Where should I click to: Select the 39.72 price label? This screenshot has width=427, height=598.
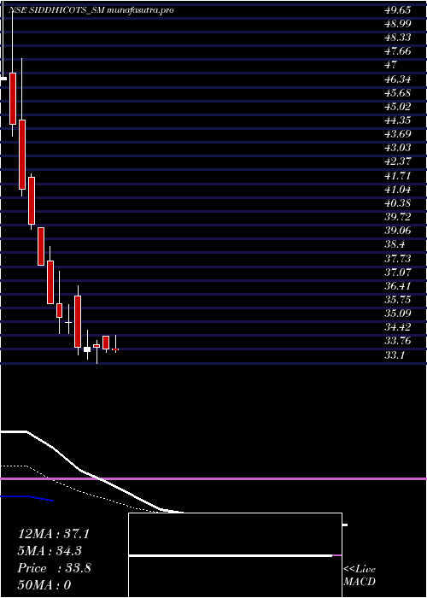coord(397,217)
